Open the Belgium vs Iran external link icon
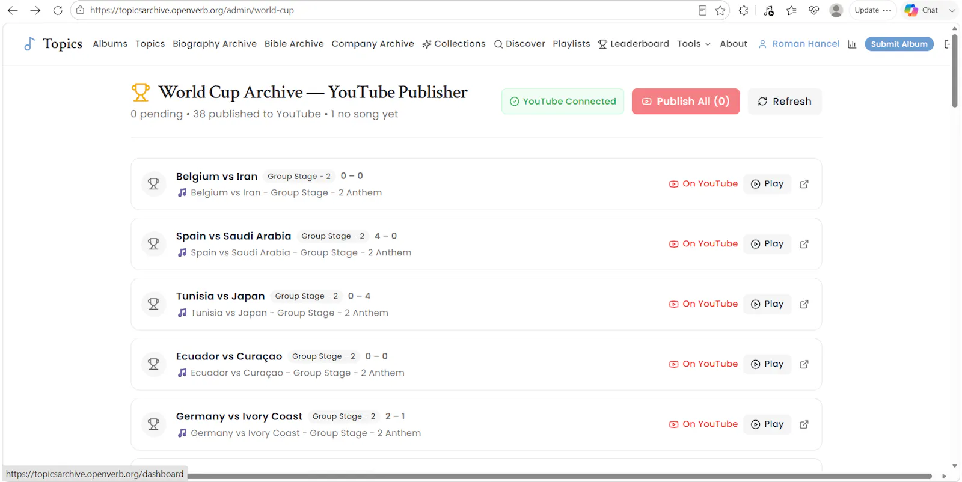 click(804, 184)
